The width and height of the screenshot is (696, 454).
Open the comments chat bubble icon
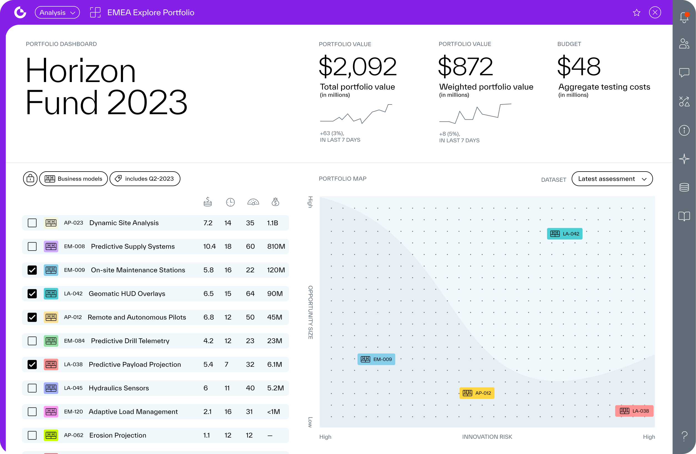684,72
